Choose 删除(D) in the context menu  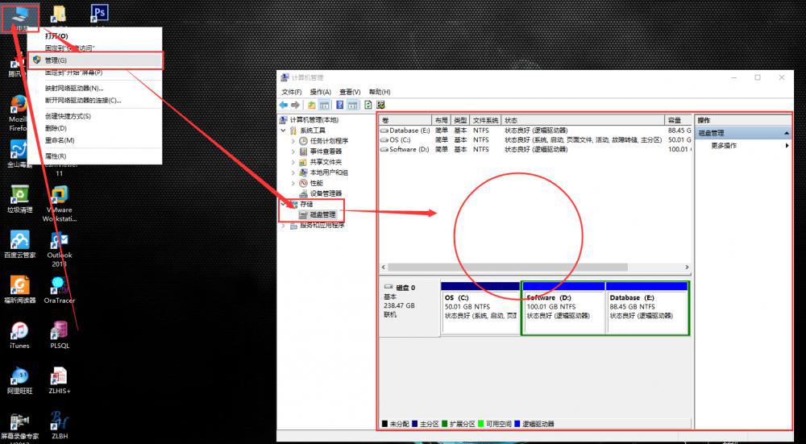click(x=94, y=128)
